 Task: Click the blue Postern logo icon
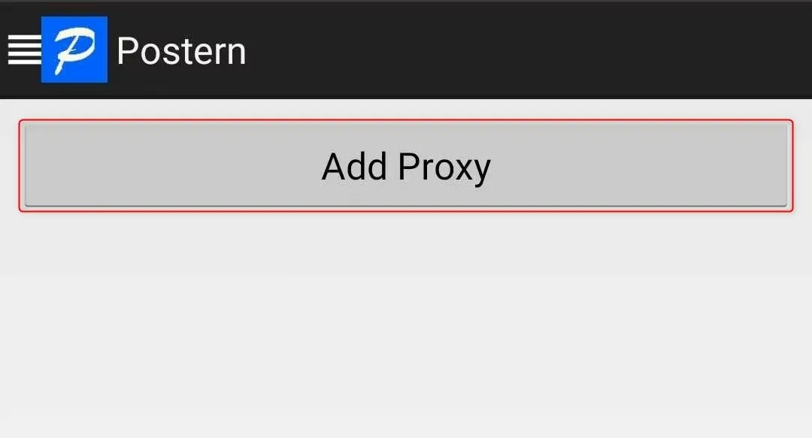click(74, 50)
